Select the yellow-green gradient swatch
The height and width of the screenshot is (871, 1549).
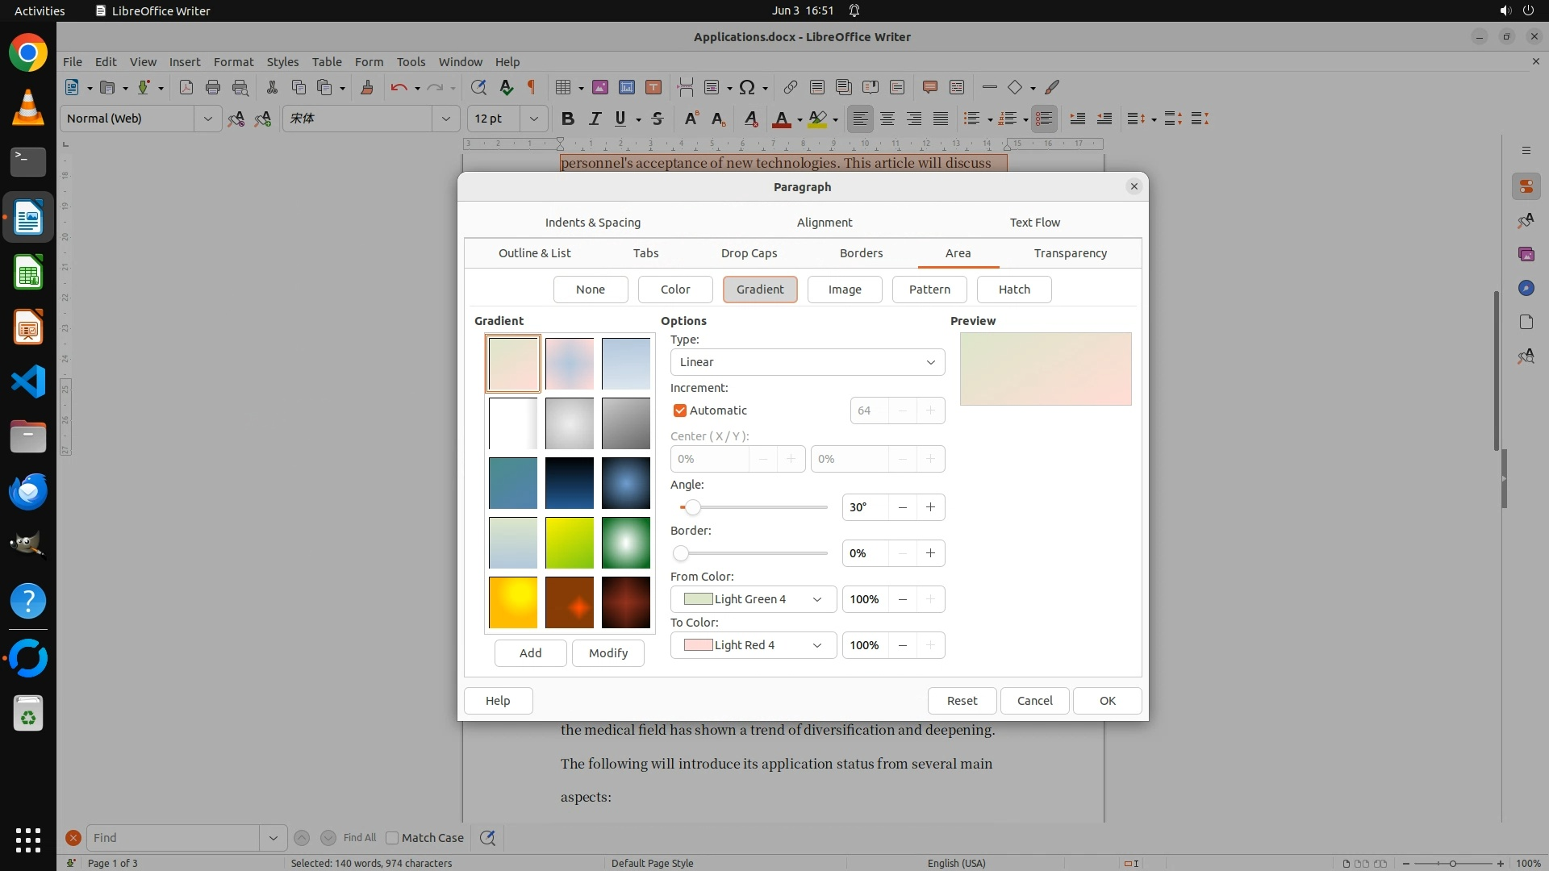click(569, 543)
